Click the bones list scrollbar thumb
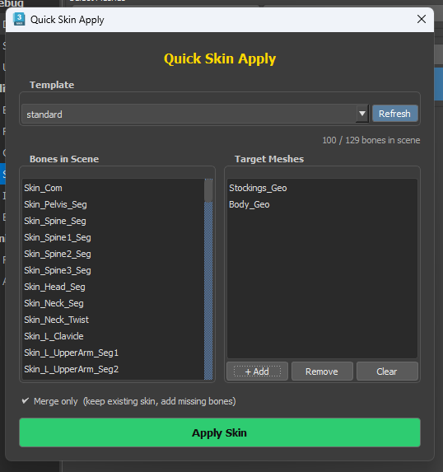This screenshot has width=443, height=472. 208,190
